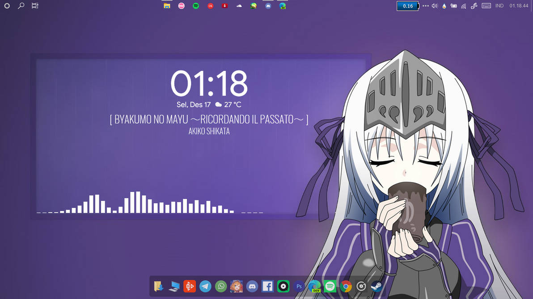The height and width of the screenshot is (299, 533).
Task: Launch Google Chrome from the dock
Action: [x=346, y=287]
